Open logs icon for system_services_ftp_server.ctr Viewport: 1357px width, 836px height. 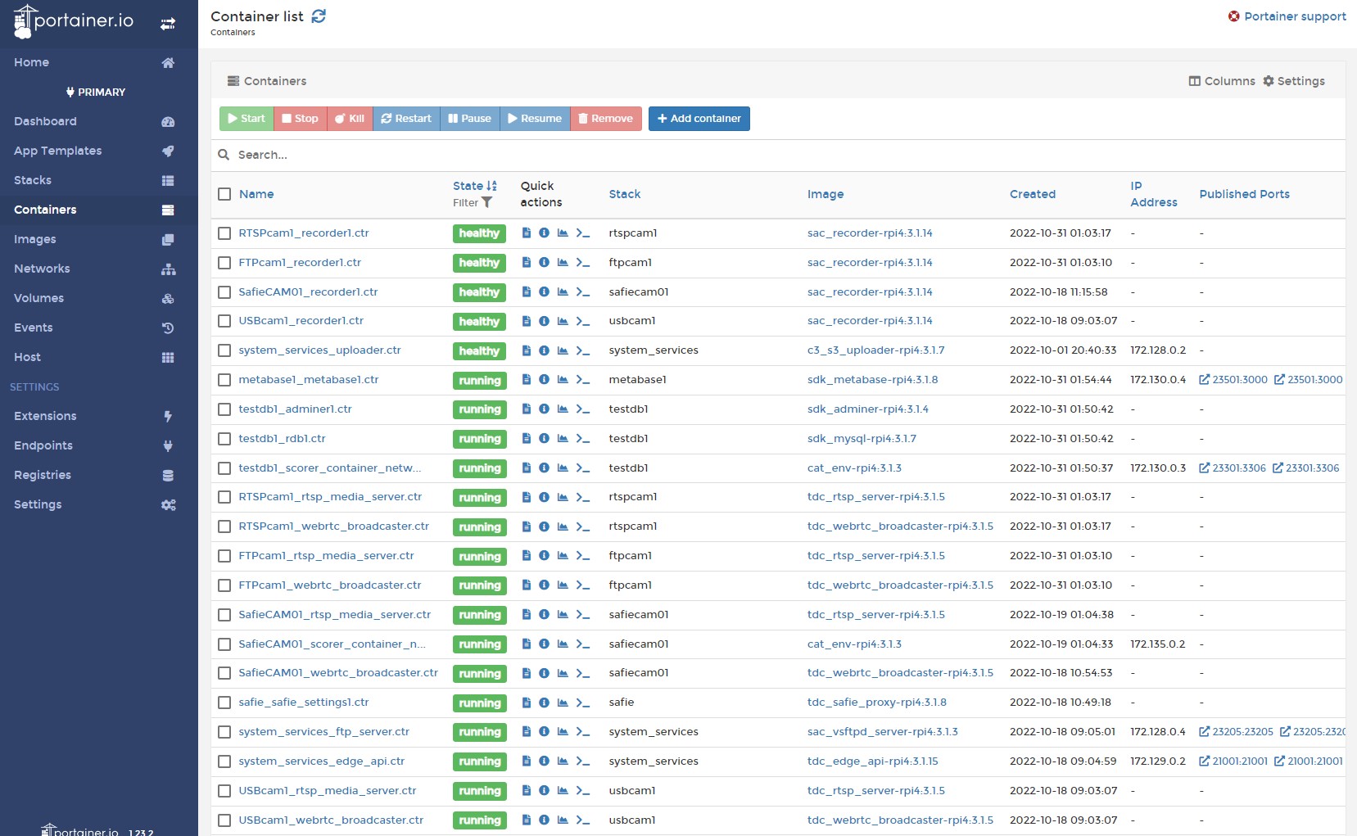[527, 732]
